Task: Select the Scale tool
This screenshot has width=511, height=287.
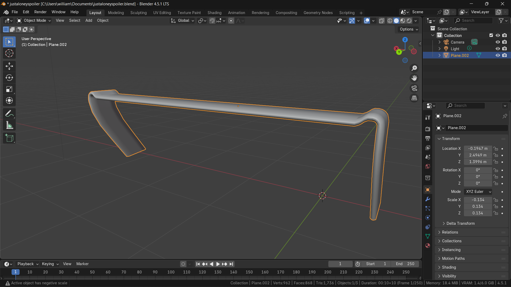Action: (9, 89)
